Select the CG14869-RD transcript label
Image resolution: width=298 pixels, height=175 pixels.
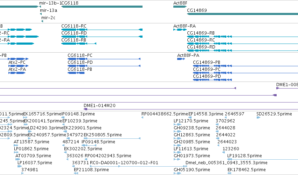pyautogui.click(x=201, y=47)
